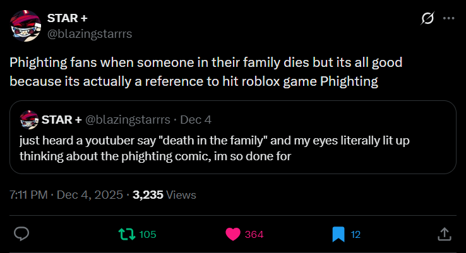Open the quoted post's small avatar

click(29, 119)
